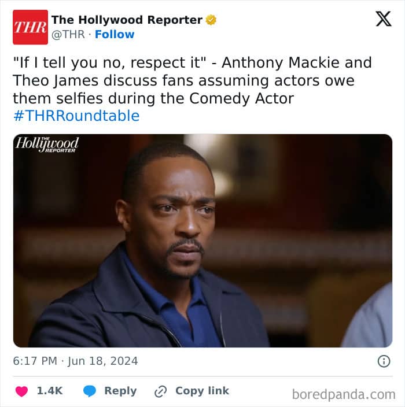This screenshot has height=407, width=405.
Task: Open the #THRRoundtable hashtag
Action: click(x=76, y=116)
